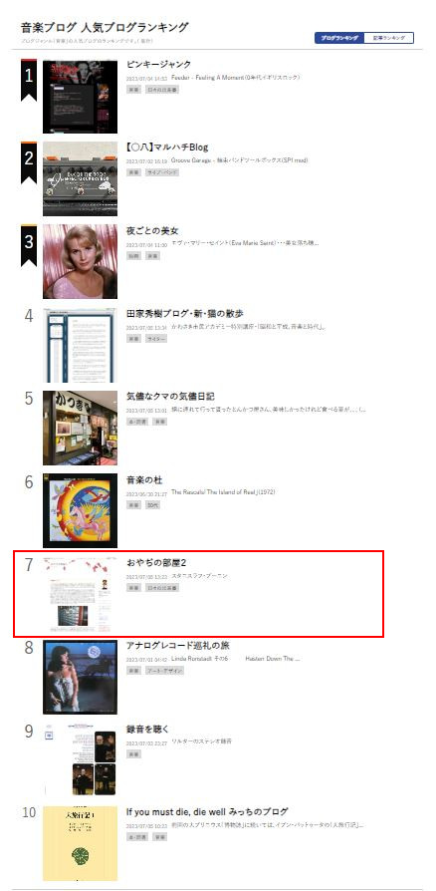
Task: Open the 音楽の杜 album cover thumbnail
Action: click(80, 511)
